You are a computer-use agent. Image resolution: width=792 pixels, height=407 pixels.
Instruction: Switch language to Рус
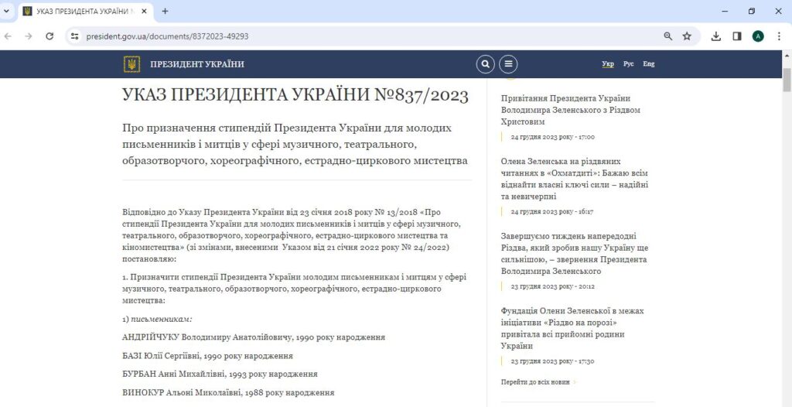click(629, 64)
